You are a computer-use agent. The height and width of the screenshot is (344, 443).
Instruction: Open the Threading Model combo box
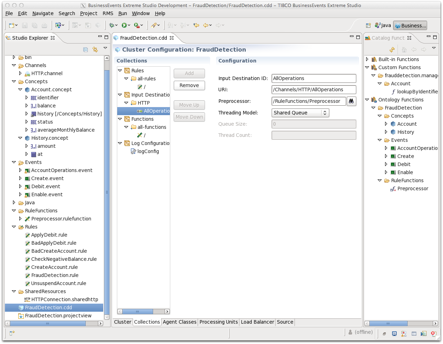(300, 113)
